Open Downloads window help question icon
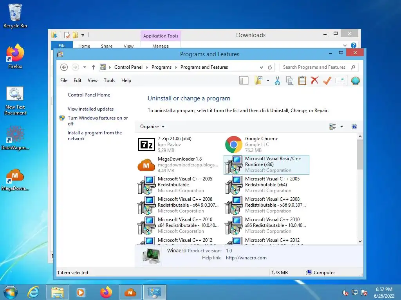 (x=354, y=45)
